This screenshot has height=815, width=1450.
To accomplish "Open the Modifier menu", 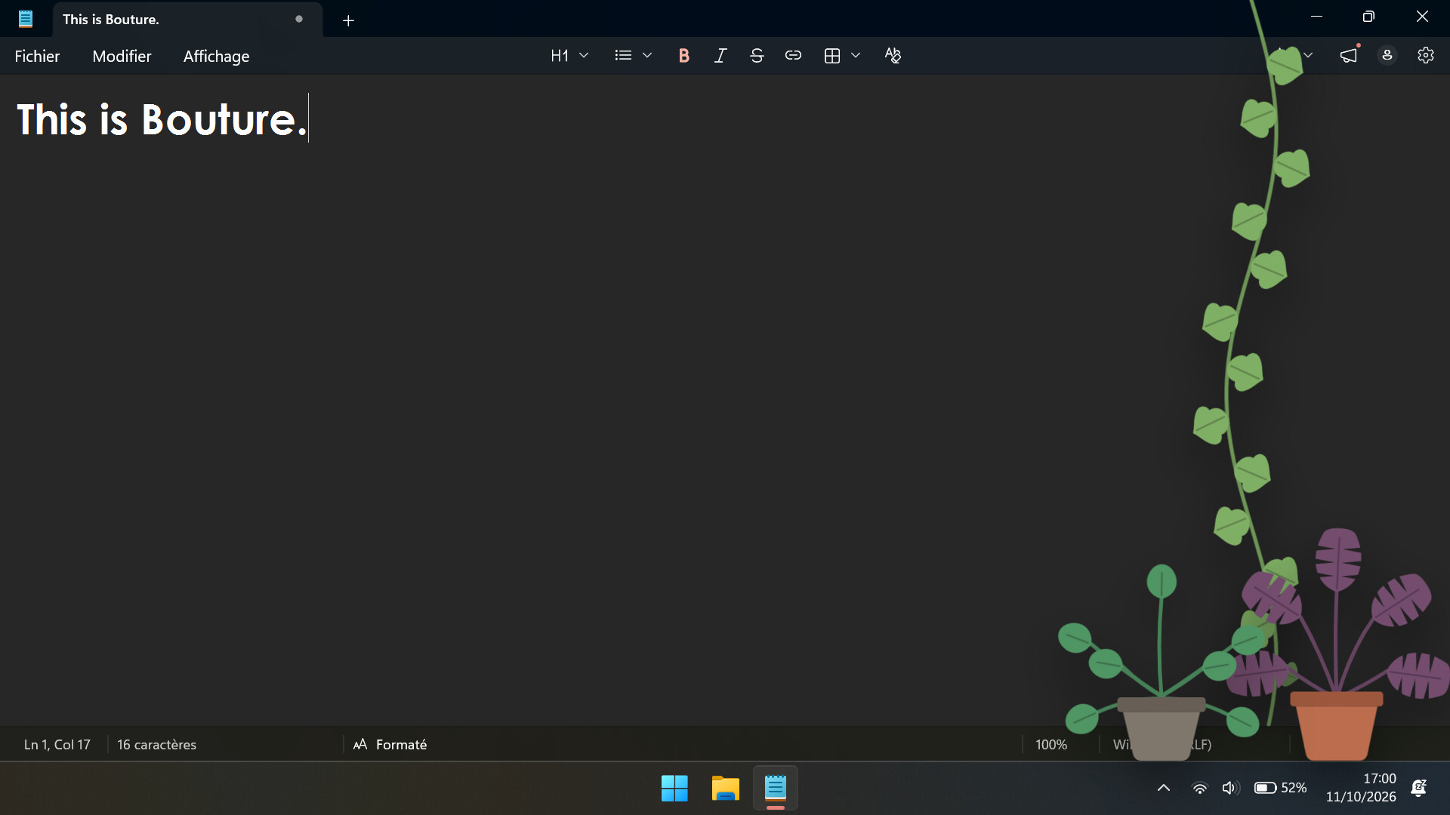I will tap(122, 57).
